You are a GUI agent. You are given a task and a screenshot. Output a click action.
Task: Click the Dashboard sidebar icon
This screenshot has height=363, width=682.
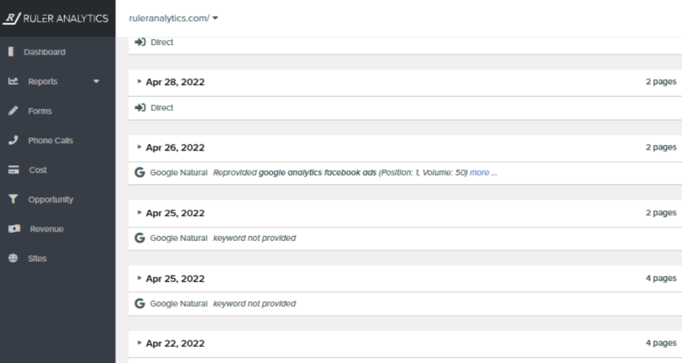click(x=10, y=52)
